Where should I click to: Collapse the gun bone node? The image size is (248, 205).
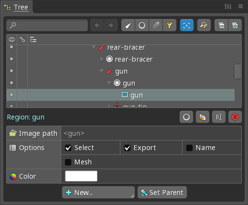(x=101, y=71)
